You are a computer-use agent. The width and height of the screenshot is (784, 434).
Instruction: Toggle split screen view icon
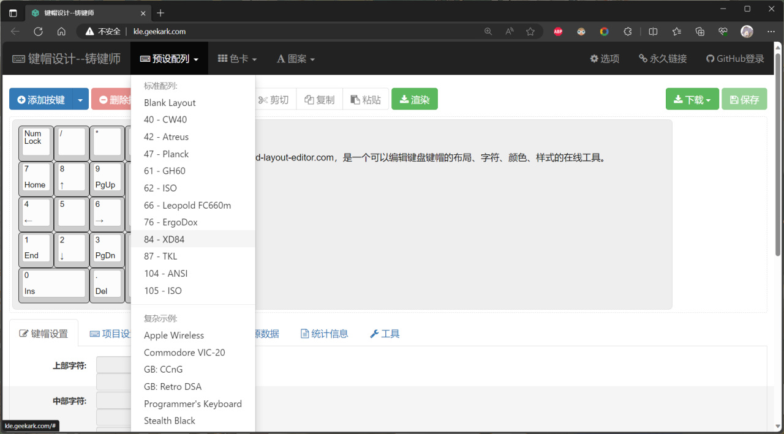pos(653,31)
